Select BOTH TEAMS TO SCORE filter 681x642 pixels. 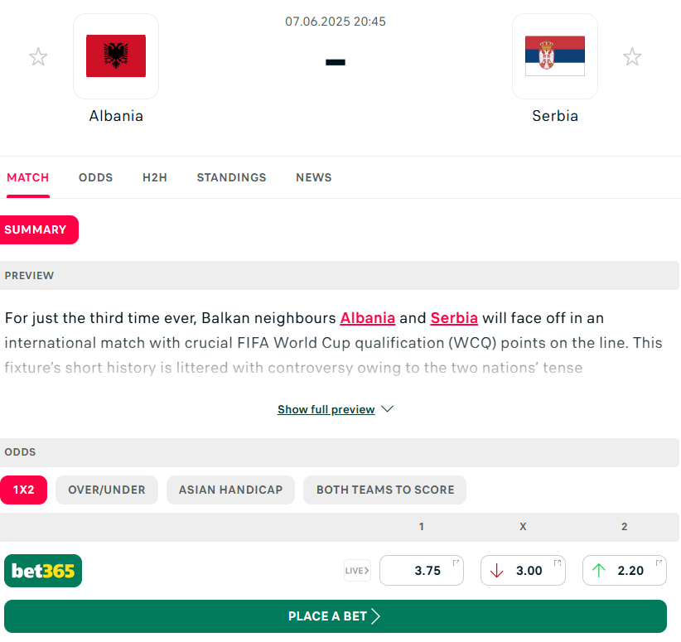(x=384, y=490)
